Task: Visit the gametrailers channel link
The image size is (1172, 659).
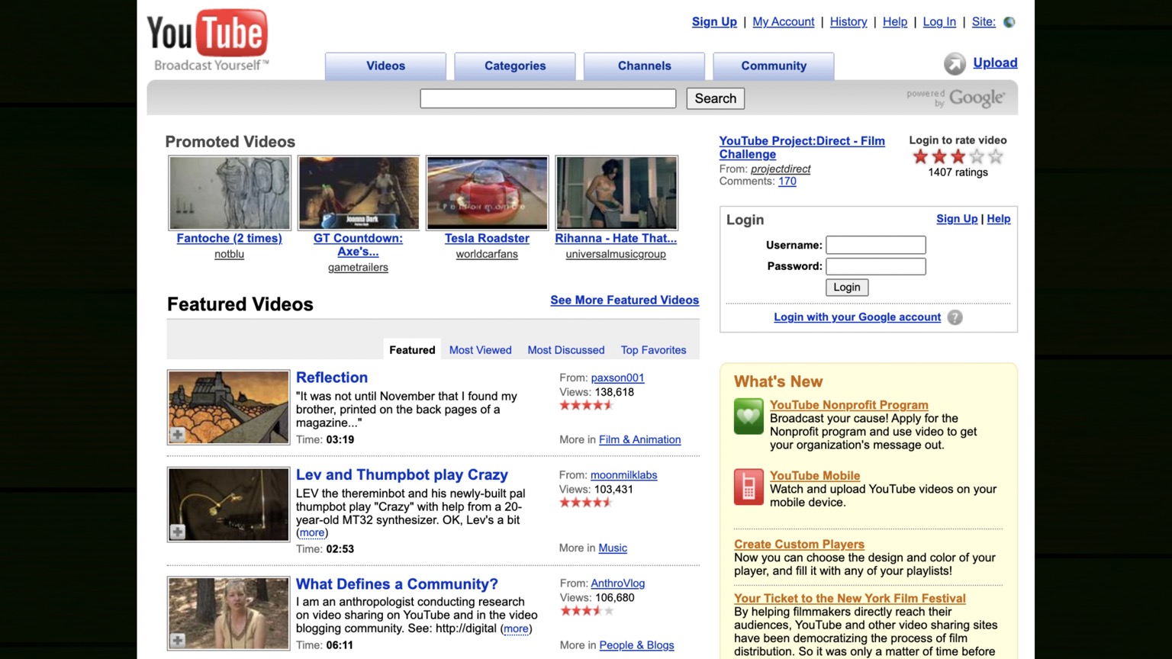Action: point(358,268)
